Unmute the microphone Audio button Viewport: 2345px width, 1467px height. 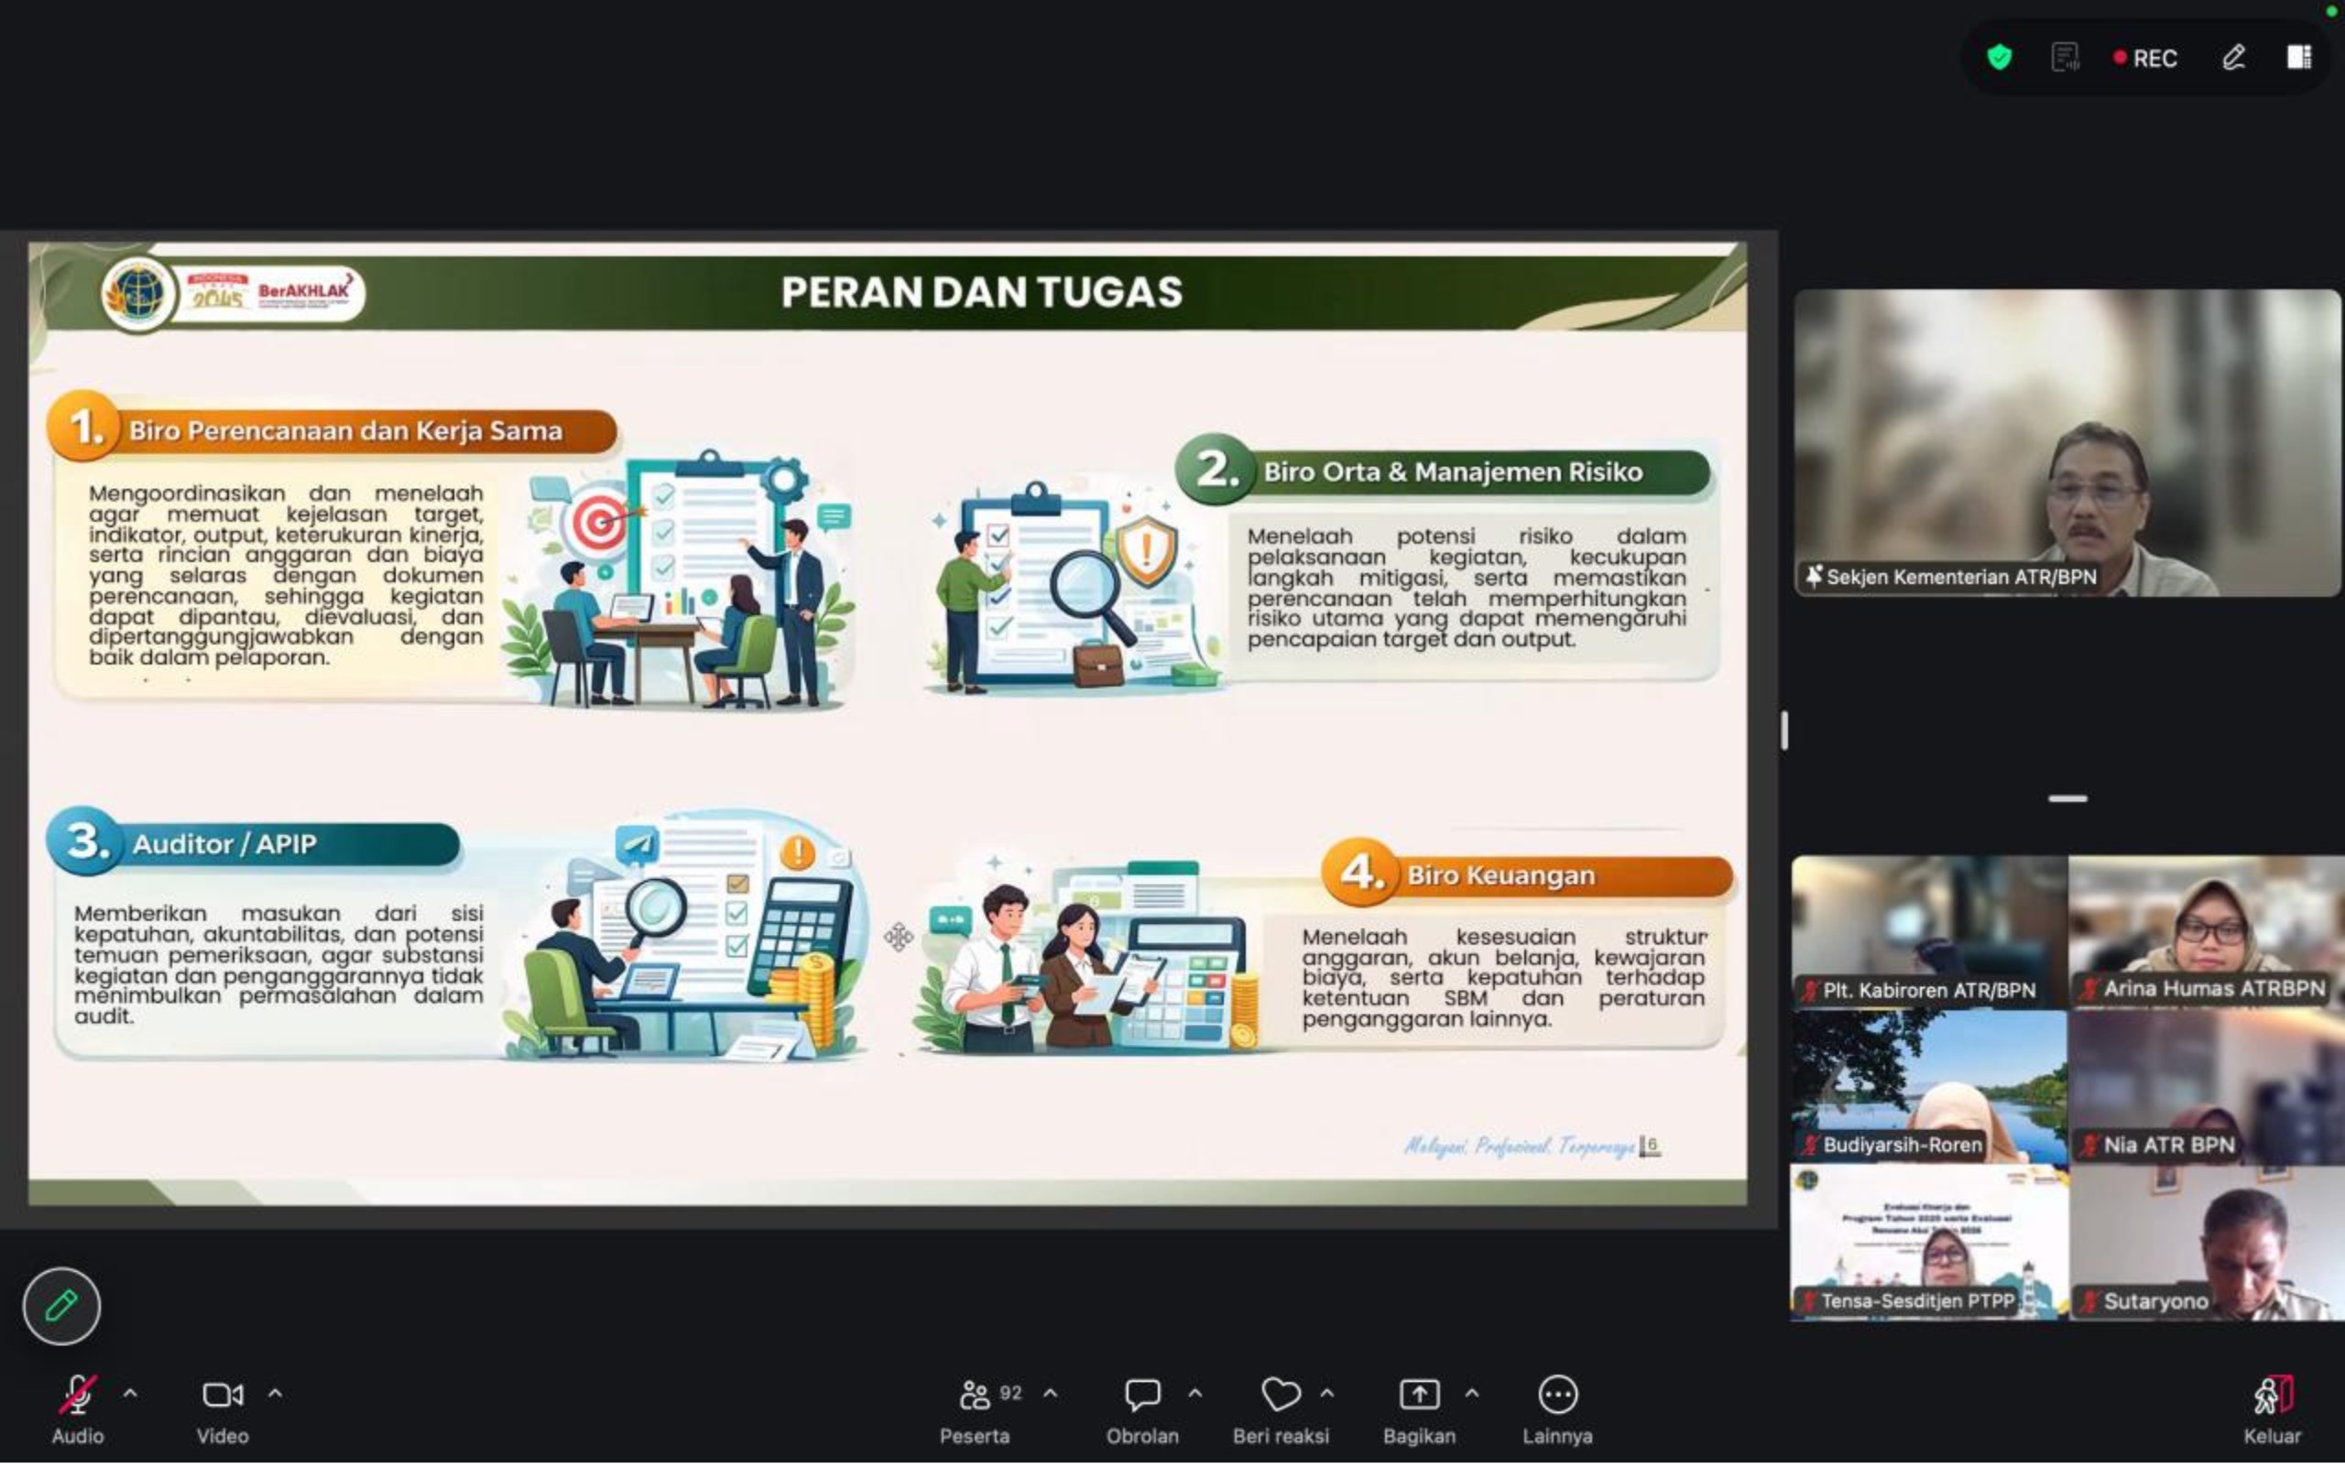[77, 1396]
